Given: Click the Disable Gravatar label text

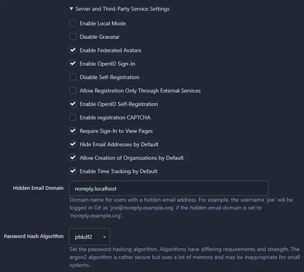Looking at the screenshot, I should [99, 37].
